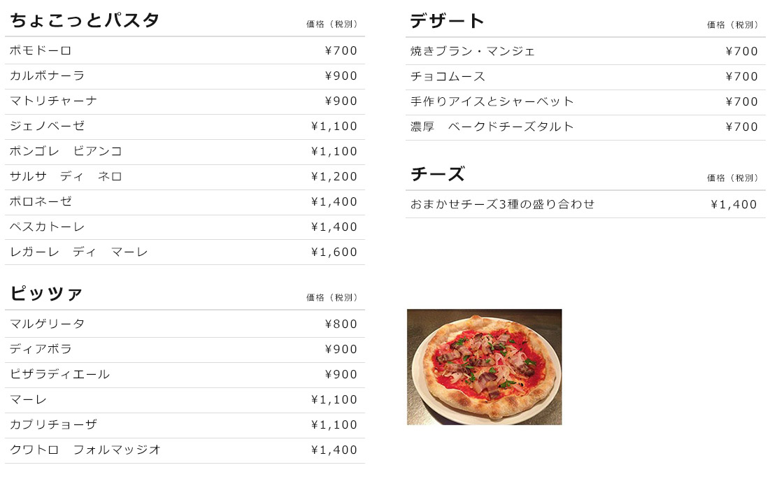
Task: Click the マルゲリータ pizza item
Action: (47, 324)
